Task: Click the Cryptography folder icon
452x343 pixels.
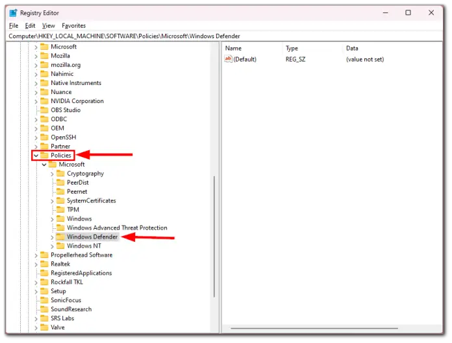Action: coord(60,173)
